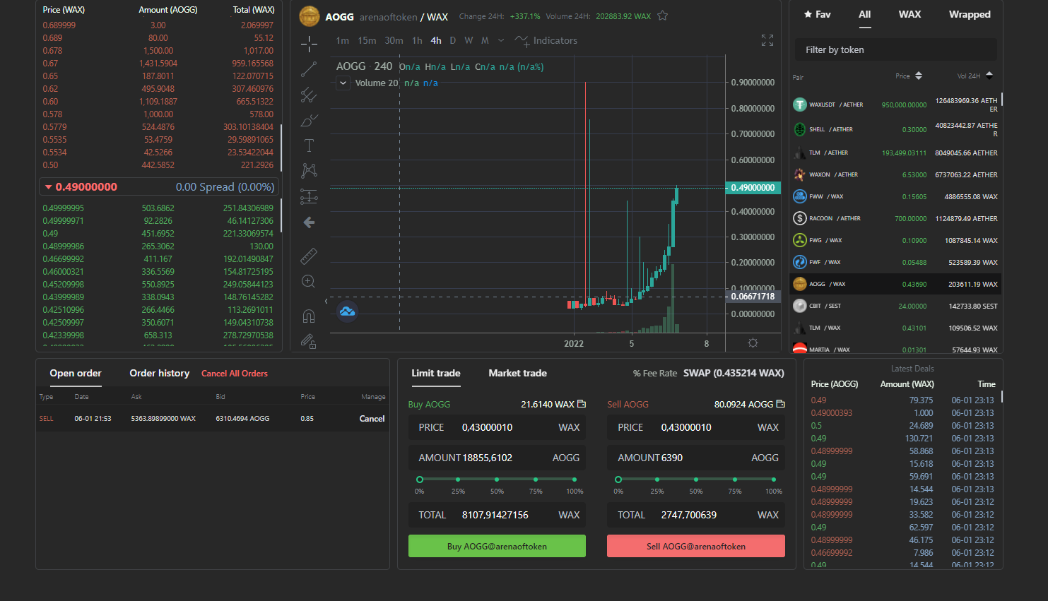Switch chart to 1m timeframe
Viewport: 1048px width, 601px height.
pyautogui.click(x=343, y=40)
